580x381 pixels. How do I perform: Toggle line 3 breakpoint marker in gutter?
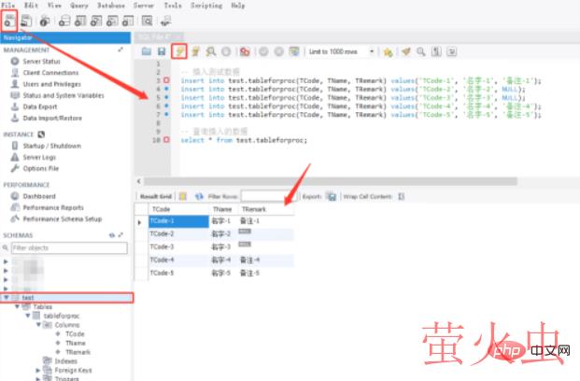click(166, 81)
